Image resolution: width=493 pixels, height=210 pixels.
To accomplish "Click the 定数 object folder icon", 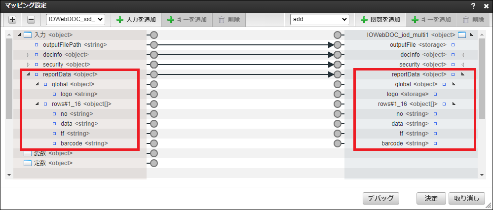I will coord(28,163).
